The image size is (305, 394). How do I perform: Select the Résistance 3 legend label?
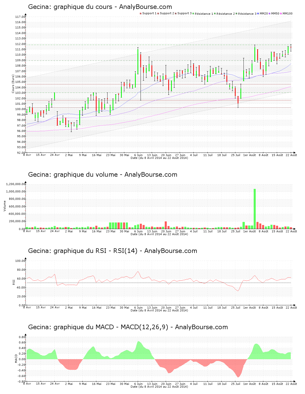point(247,14)
